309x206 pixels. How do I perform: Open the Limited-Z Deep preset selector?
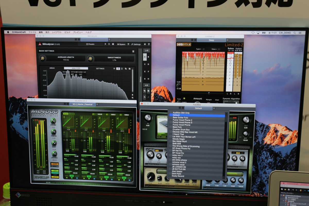(211, 40)
